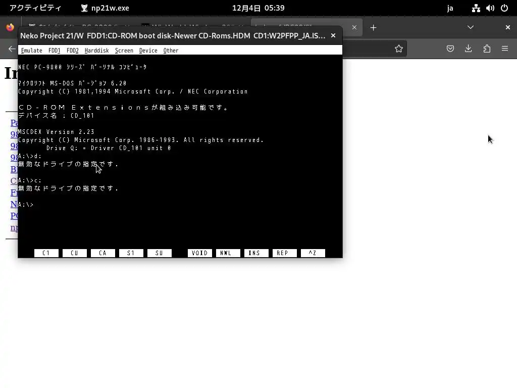Open Firefox hamburger application menu
This screenshot has width=517, height=388.
click(505, 49)
